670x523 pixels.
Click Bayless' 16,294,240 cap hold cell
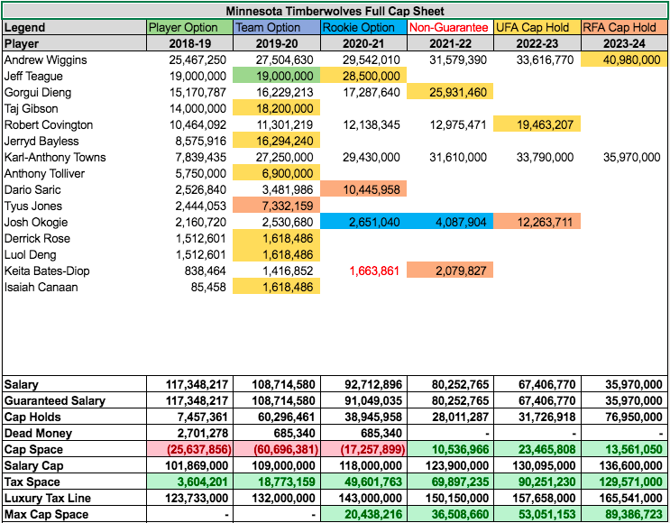pos(277,141)
